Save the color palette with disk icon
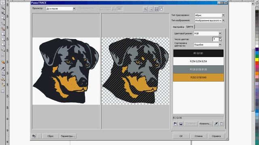Viewport: 259px width, 145px height. 181,124
